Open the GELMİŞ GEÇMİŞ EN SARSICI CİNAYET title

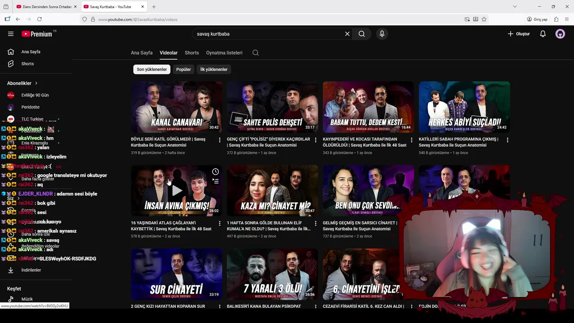(x=360, y=226)
